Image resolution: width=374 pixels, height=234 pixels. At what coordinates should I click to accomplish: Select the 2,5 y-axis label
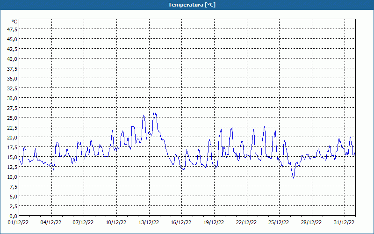[x=14, y=206]
